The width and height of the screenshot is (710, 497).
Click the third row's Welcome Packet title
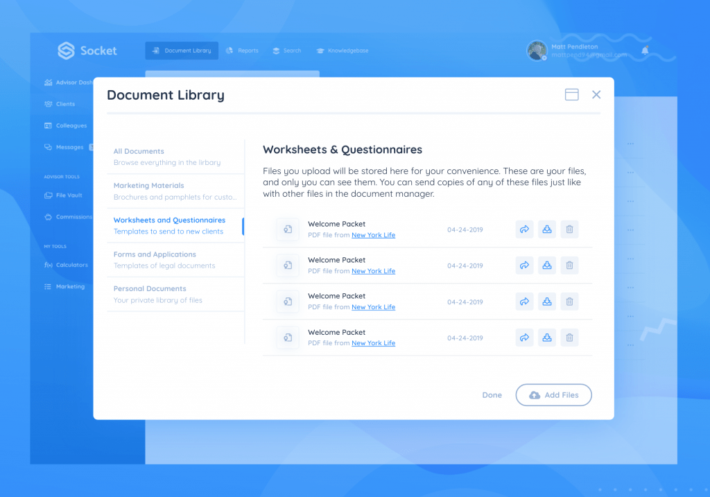click(337, 296)
